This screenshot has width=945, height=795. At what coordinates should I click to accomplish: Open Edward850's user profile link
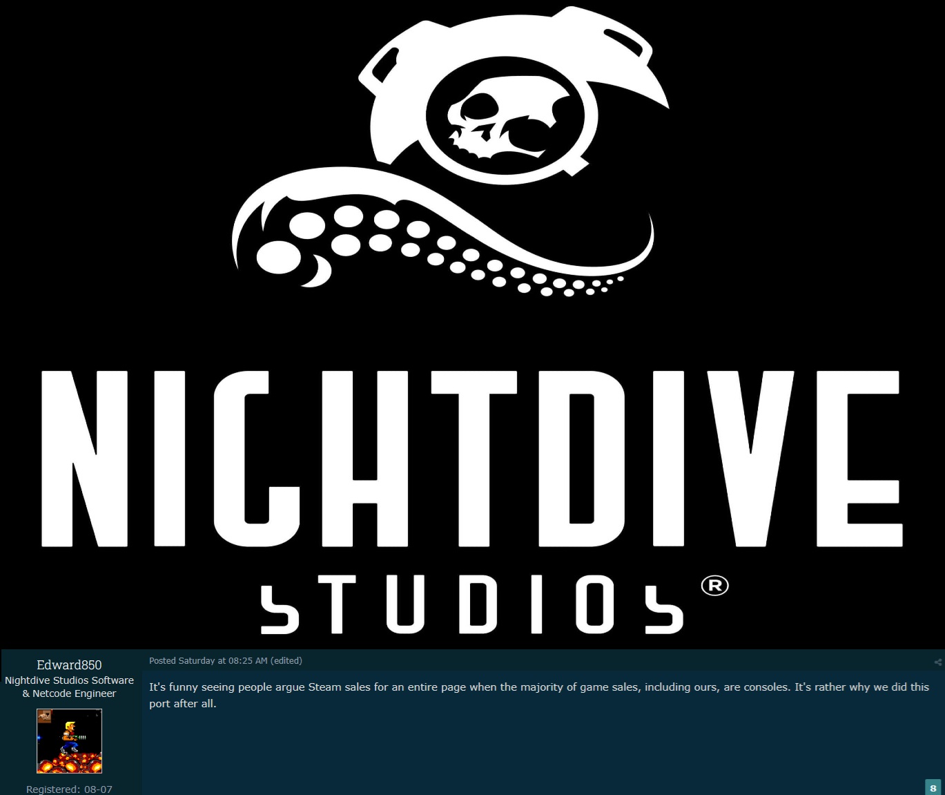tap(69, 664)
